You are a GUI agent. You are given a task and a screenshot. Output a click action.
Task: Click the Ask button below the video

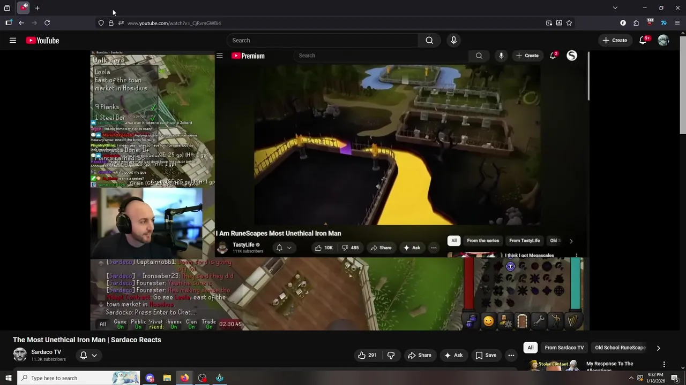(x=453, y=355)
